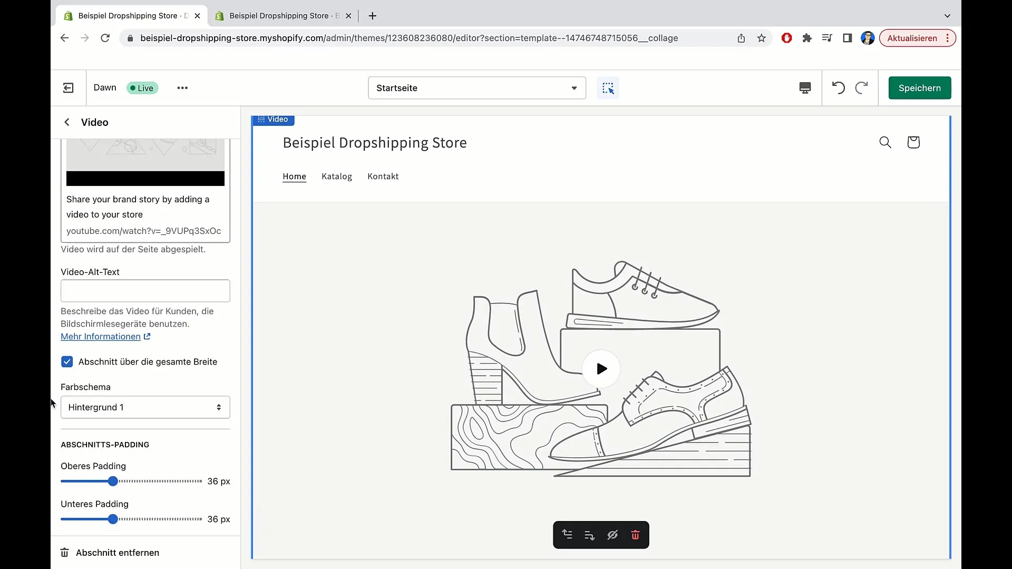Bookmark this page with the star icon

click(x=761, y=38)
